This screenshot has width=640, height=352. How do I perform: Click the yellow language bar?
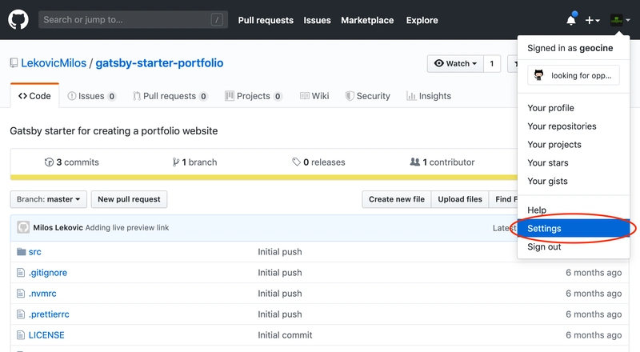pyautogui.click(x=264, y=178)
